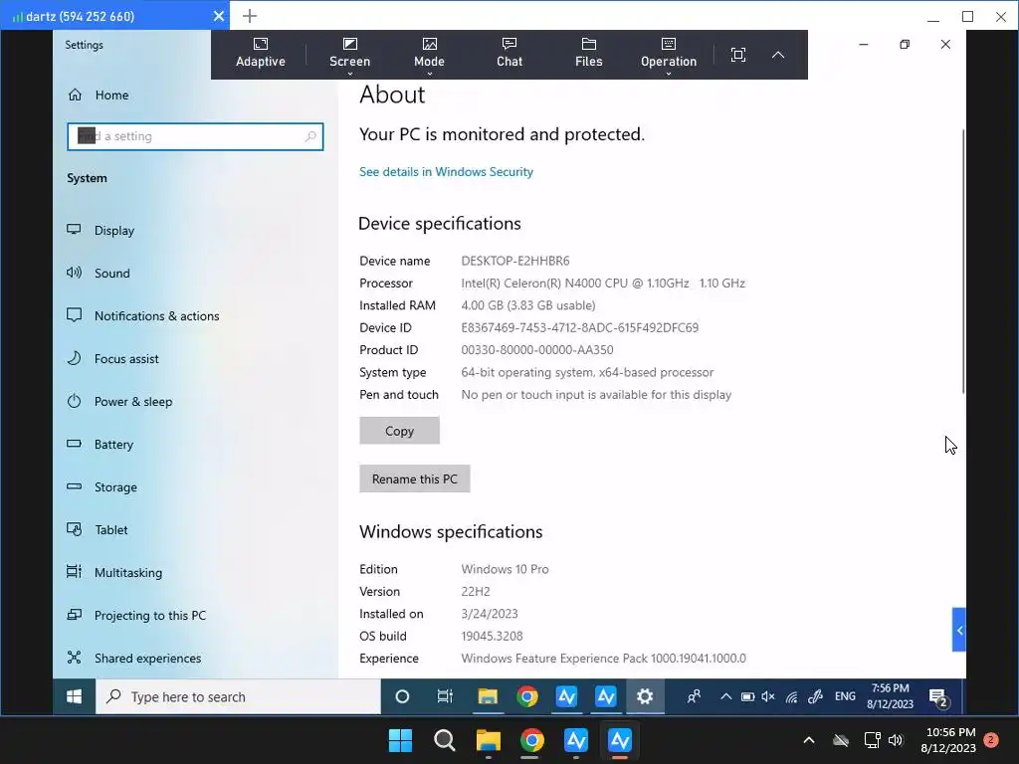The height and width of the screenshot is (764, 1019).
Task: Click local volume icon in system tray
Action: pos(896,740)
